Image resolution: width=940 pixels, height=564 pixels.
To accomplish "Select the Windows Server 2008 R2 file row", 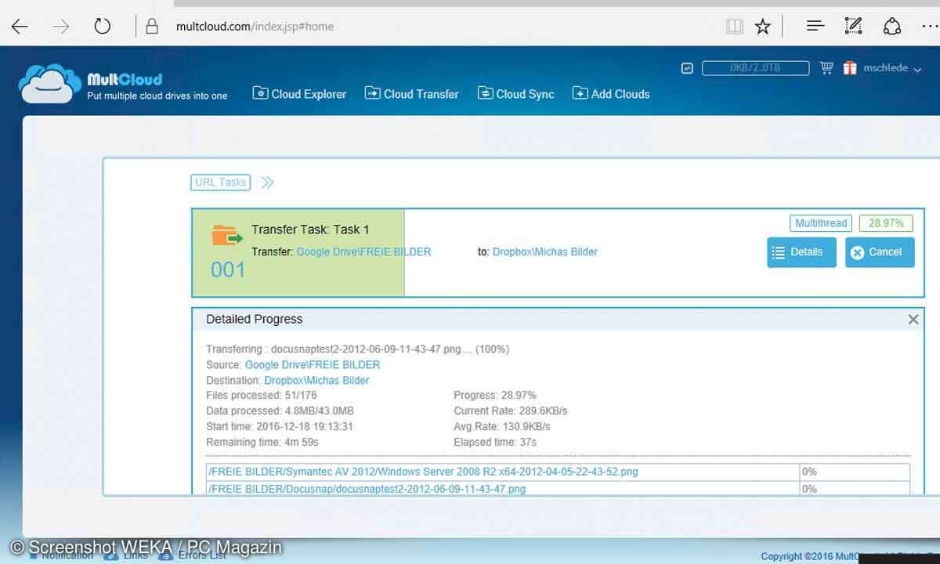I will point(558,472).
